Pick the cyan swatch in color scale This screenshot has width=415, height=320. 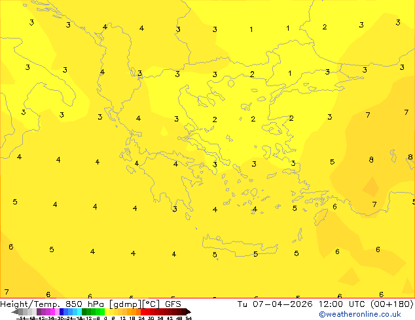coord(79,312)
